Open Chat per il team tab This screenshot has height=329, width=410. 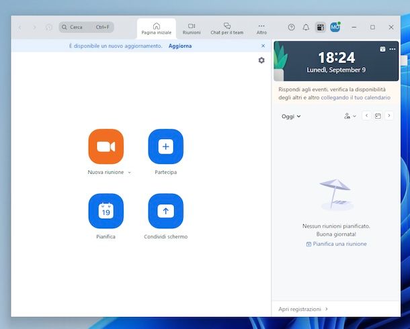click(x=227, y=29)
